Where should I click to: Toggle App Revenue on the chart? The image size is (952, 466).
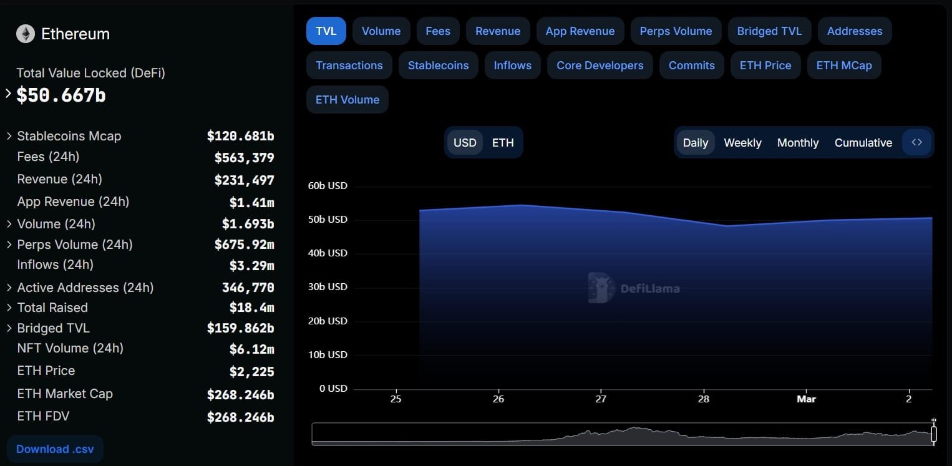pos(580,31)
